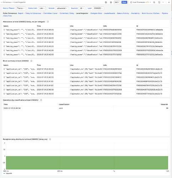The width and height of the screenshot is (172, 178).
Task: Open the Thanos metrics datasource dropdown
Action: [21, 8]
